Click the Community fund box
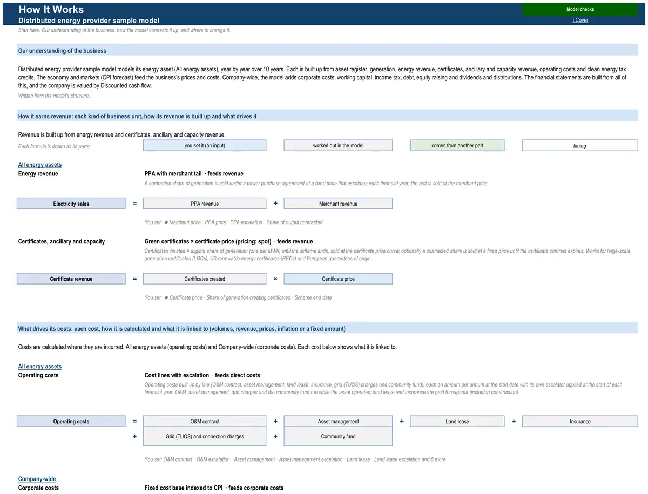This screenshot has width=648, height=494. pos(338,436)
